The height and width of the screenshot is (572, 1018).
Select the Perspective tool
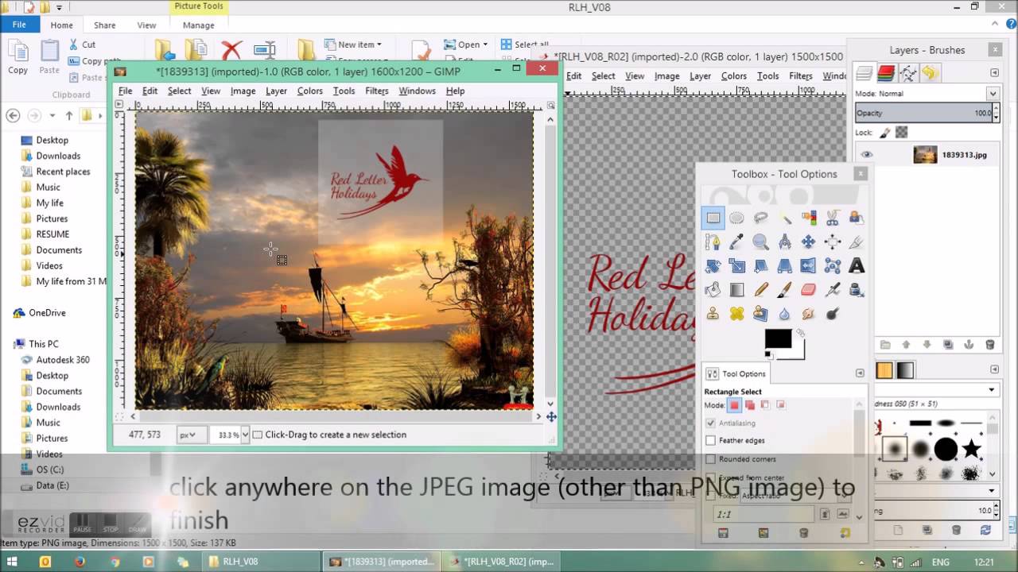(785, 266)
